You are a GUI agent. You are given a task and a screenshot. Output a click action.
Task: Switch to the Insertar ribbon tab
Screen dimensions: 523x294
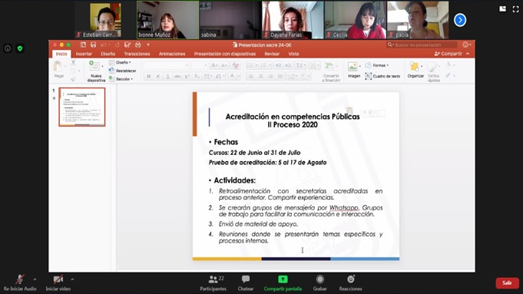pyautogui.click(x=84, y=54)
